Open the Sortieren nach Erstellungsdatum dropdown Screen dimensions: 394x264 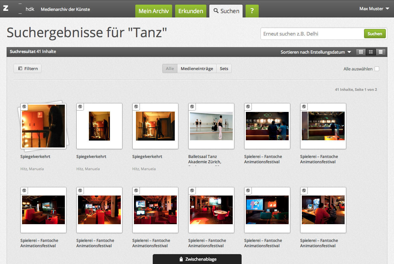pos(316,52)
